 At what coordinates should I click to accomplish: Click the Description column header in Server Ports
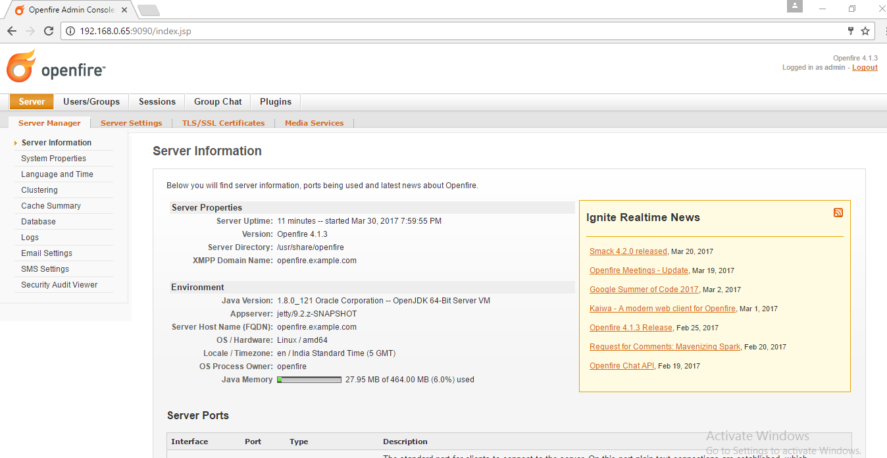pos(405,442)
